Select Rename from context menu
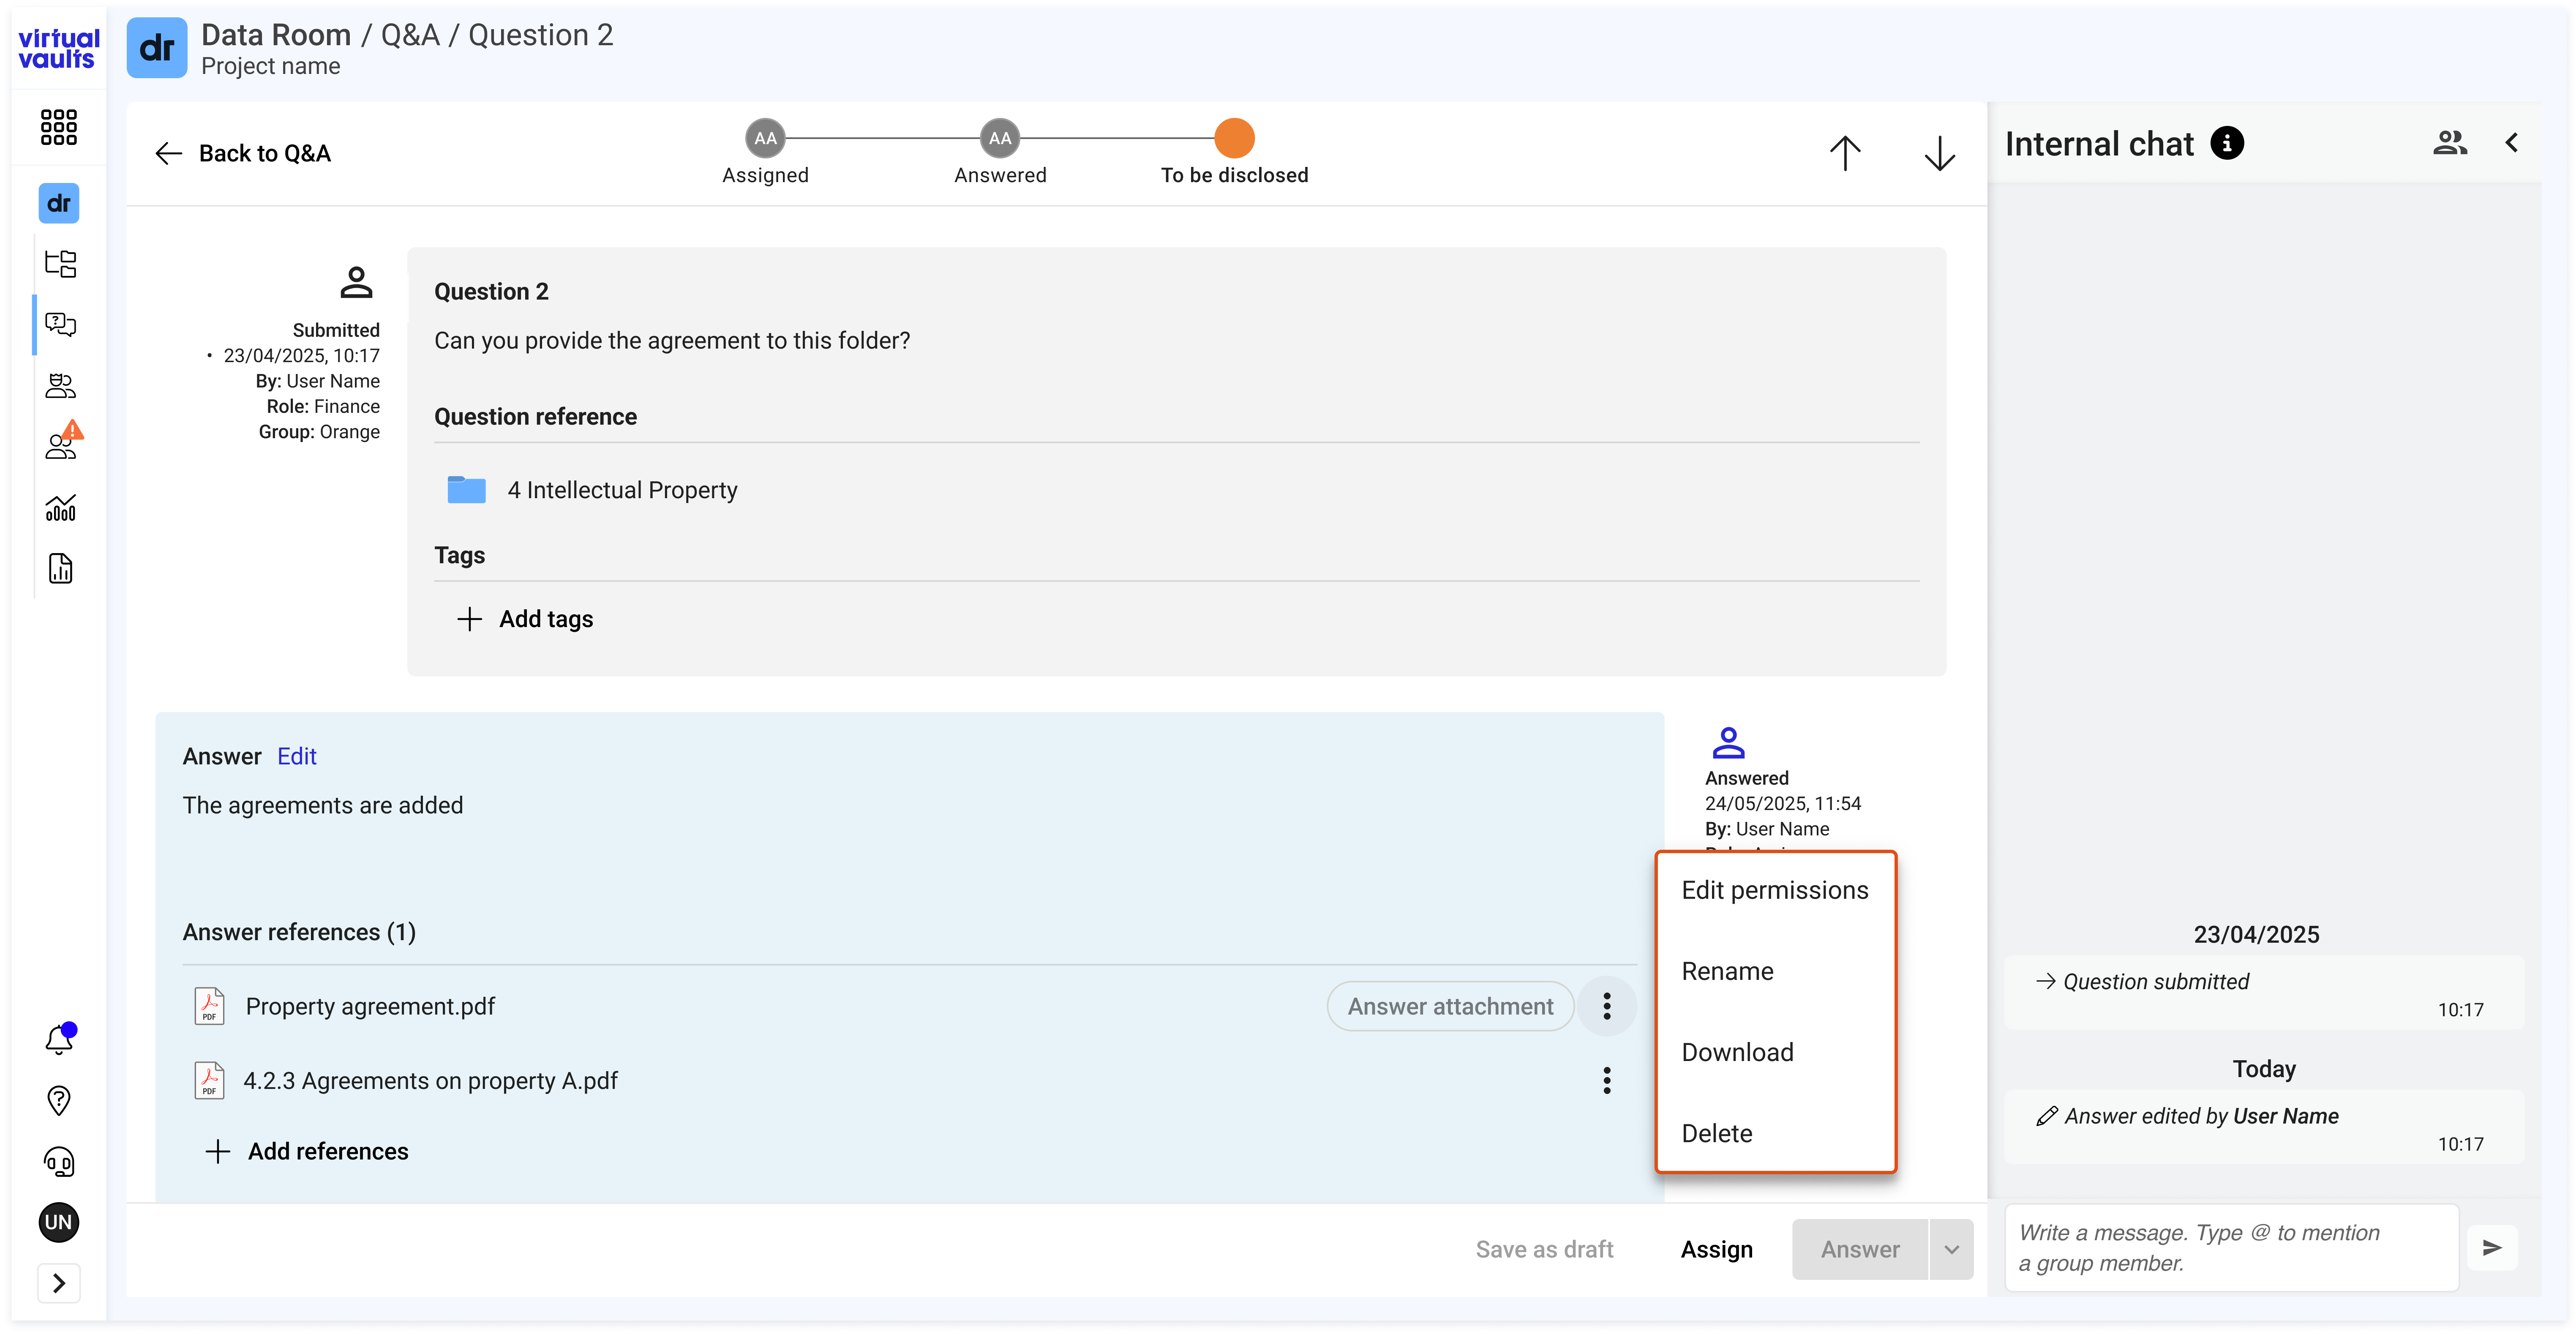2576x1334 pixels. pyautogui.click(x=1775, y=971)
